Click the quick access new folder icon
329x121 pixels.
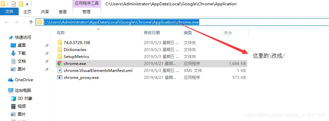21,4
